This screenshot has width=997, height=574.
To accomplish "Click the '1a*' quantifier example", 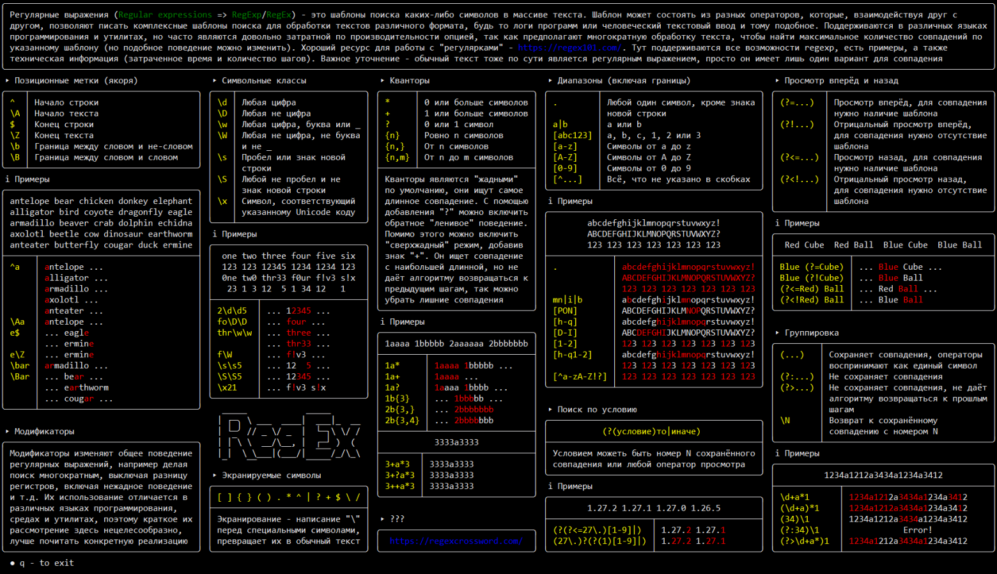I will point(392,366).
